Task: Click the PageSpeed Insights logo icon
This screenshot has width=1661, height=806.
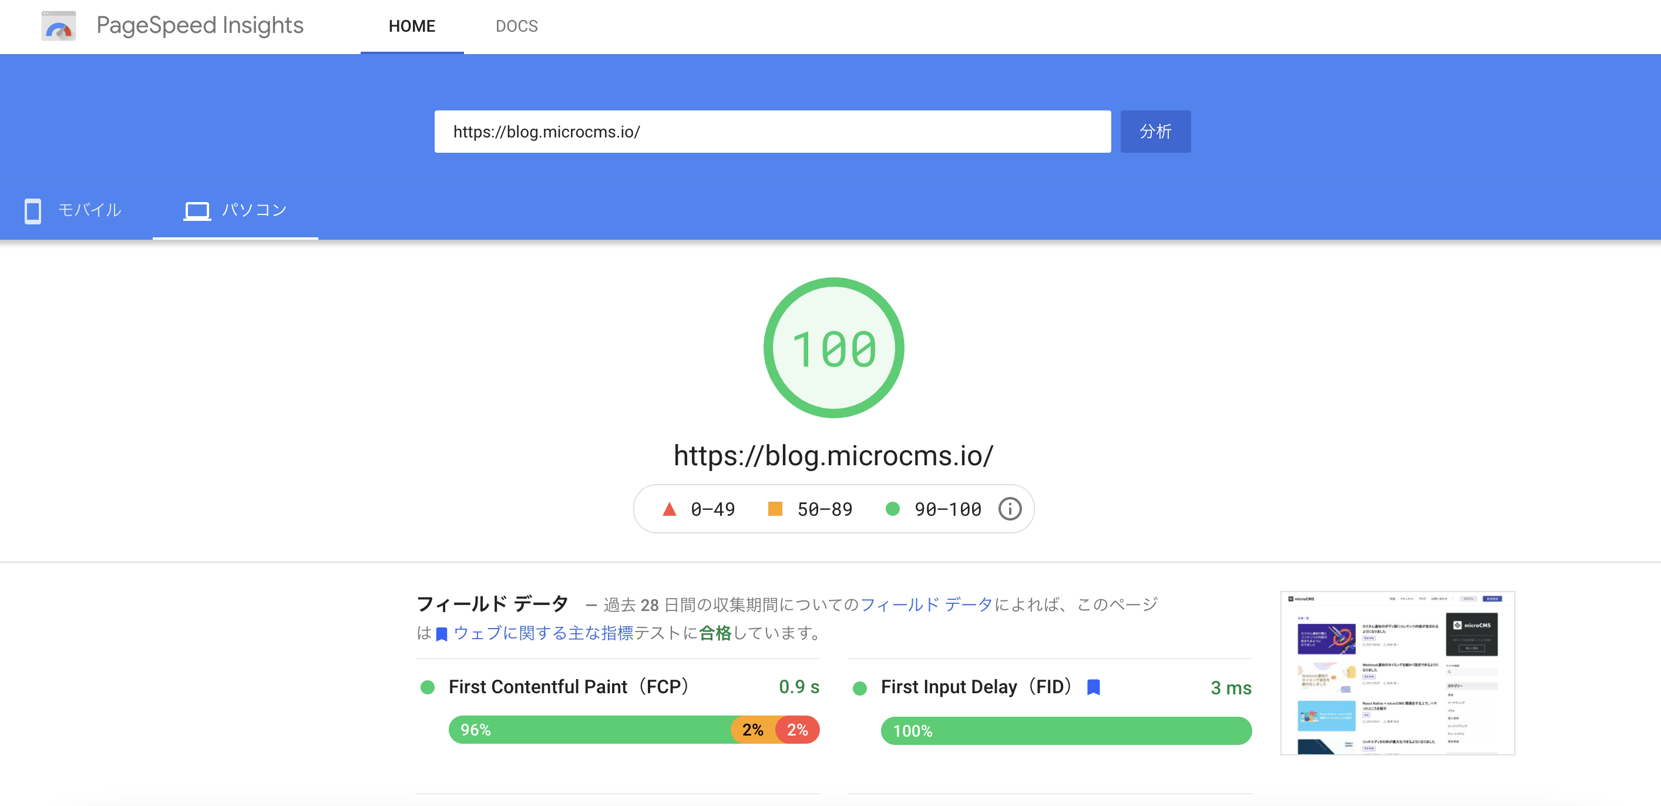Action: [59, 26]
